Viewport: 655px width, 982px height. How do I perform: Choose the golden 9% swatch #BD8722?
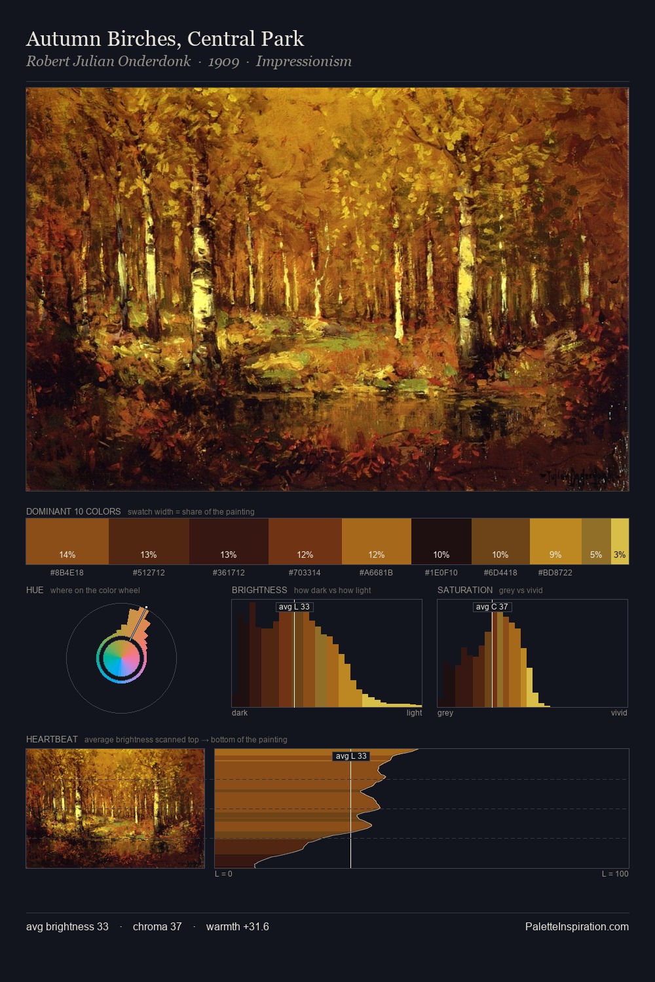click(x=555, y=541)
